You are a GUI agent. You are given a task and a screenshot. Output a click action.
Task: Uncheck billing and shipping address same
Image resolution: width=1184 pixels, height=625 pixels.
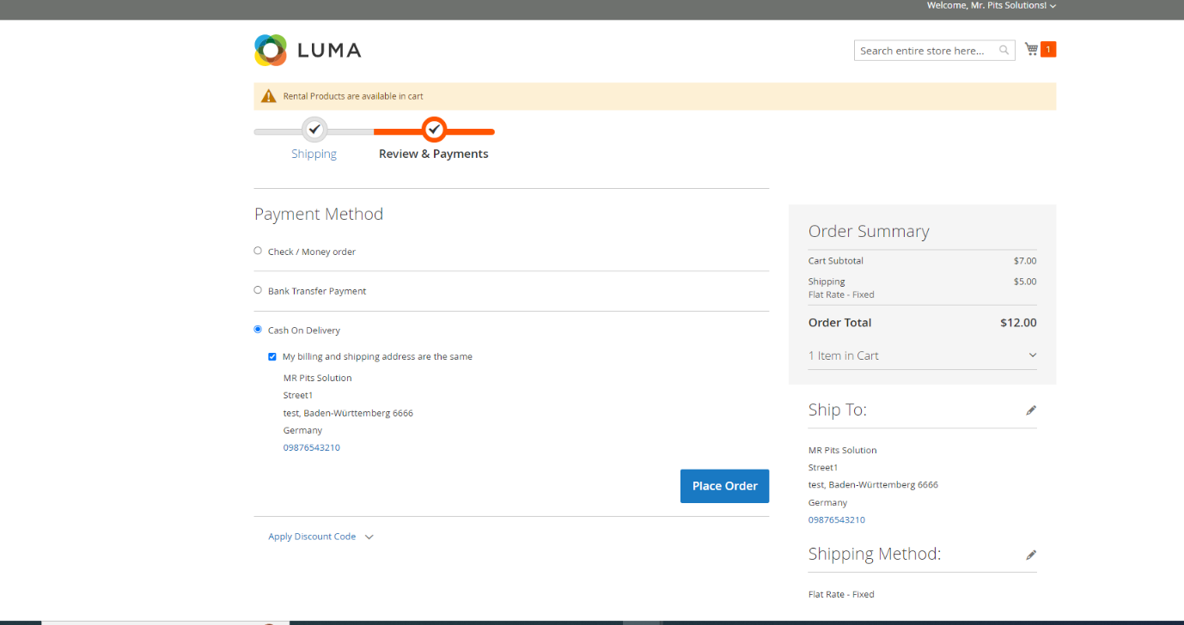click(272, 356)
